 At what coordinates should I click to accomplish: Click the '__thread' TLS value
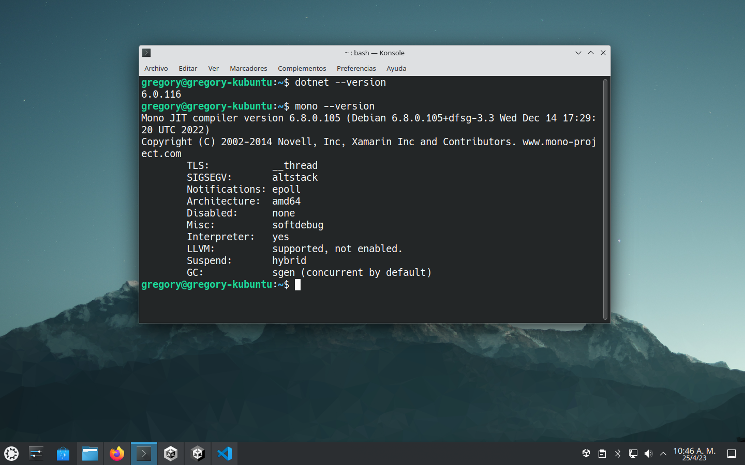[295, 166]
